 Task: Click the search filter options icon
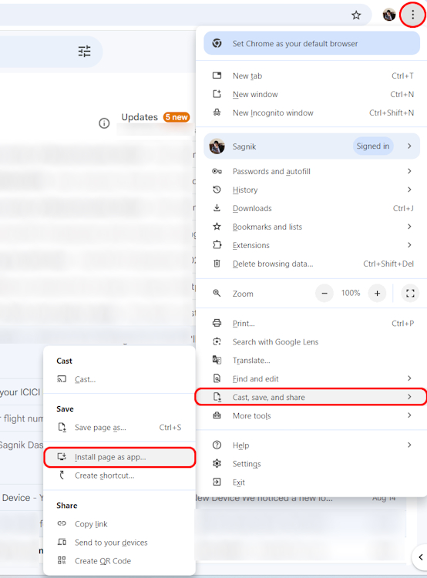click(x=84, y=51)
